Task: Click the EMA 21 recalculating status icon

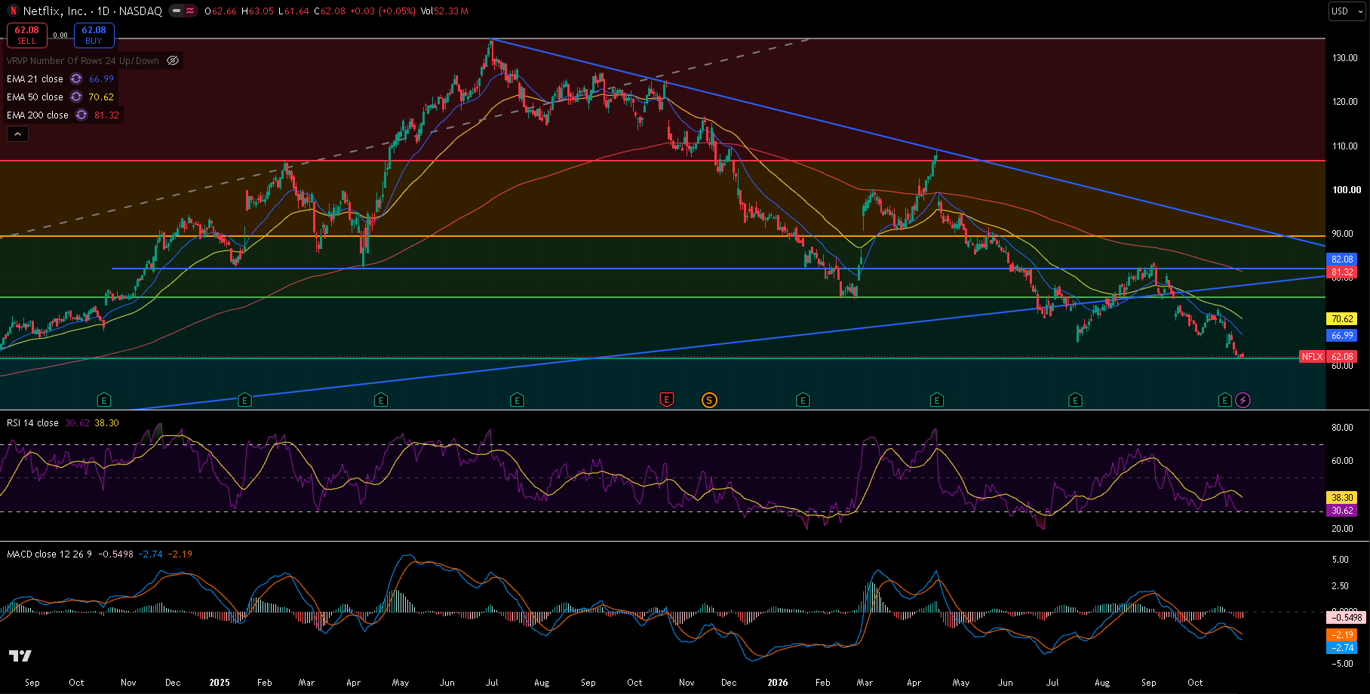Action: tap(76, 78)
